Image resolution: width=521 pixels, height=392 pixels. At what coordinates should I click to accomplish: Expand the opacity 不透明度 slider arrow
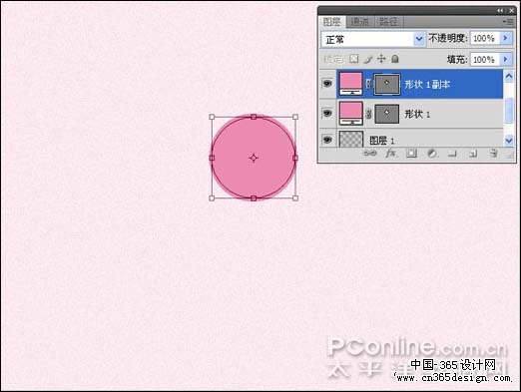coord(506,38)
